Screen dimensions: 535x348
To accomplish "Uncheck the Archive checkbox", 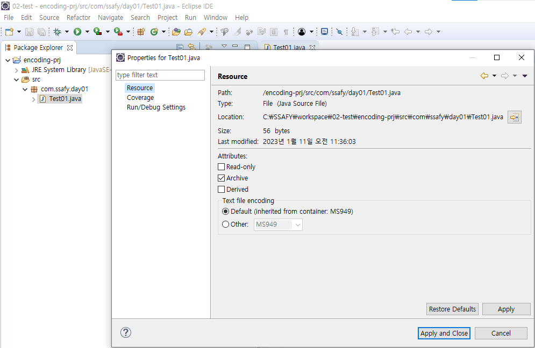I will point(221,178).
